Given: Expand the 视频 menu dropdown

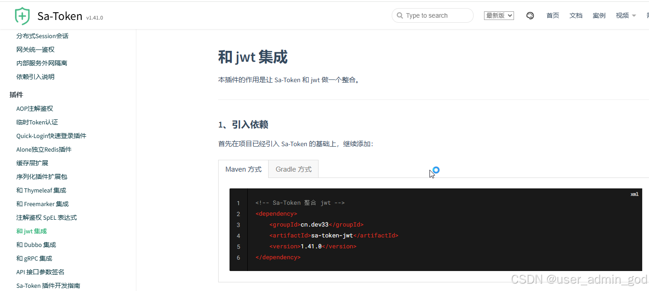Looking at the screenshot, I should pos(626,15).
